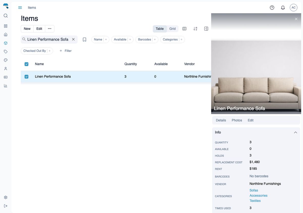Sort by the Available column header
Image resolution: width=303 pixels, height=213 pixels.
tap(161, 64)
